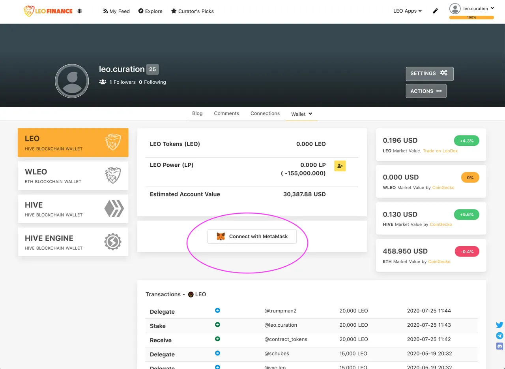
Task: Click the Hive Engine gear icon
Action: (113, 242)
